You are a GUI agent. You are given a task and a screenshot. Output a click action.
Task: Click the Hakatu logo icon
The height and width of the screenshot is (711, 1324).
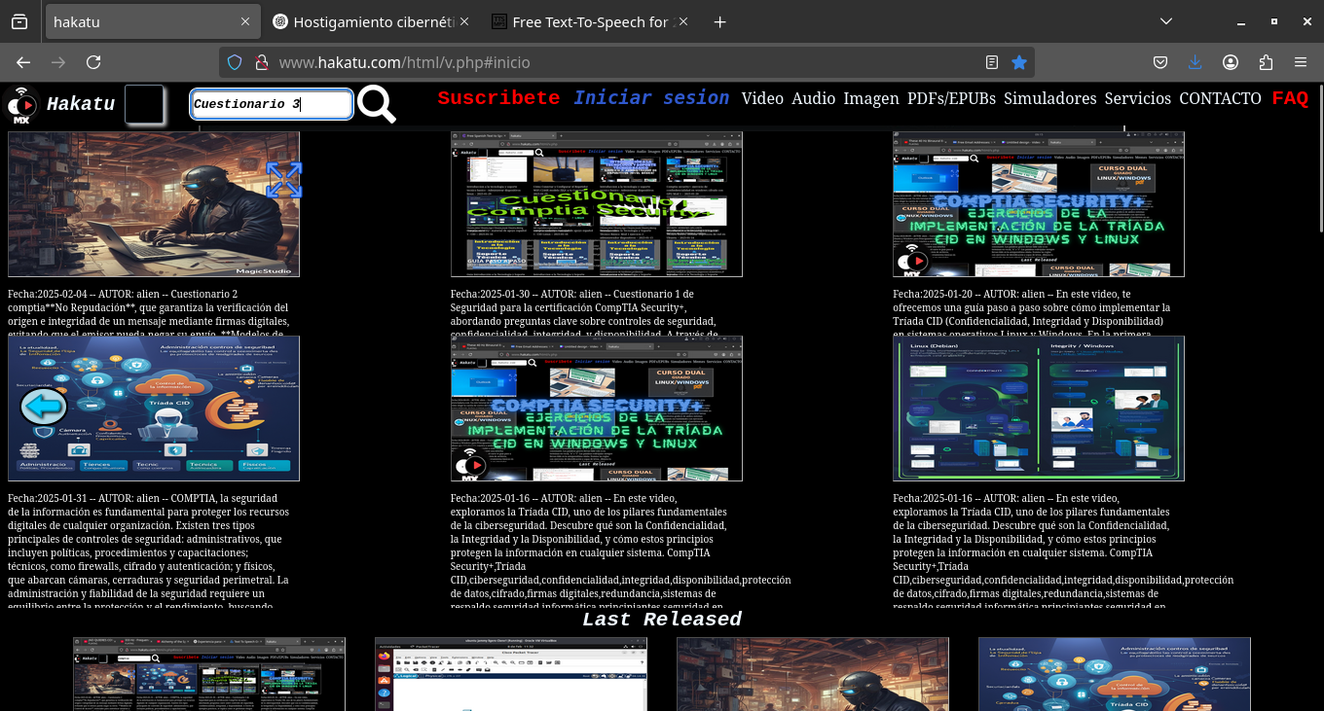[x=21, y=105]
